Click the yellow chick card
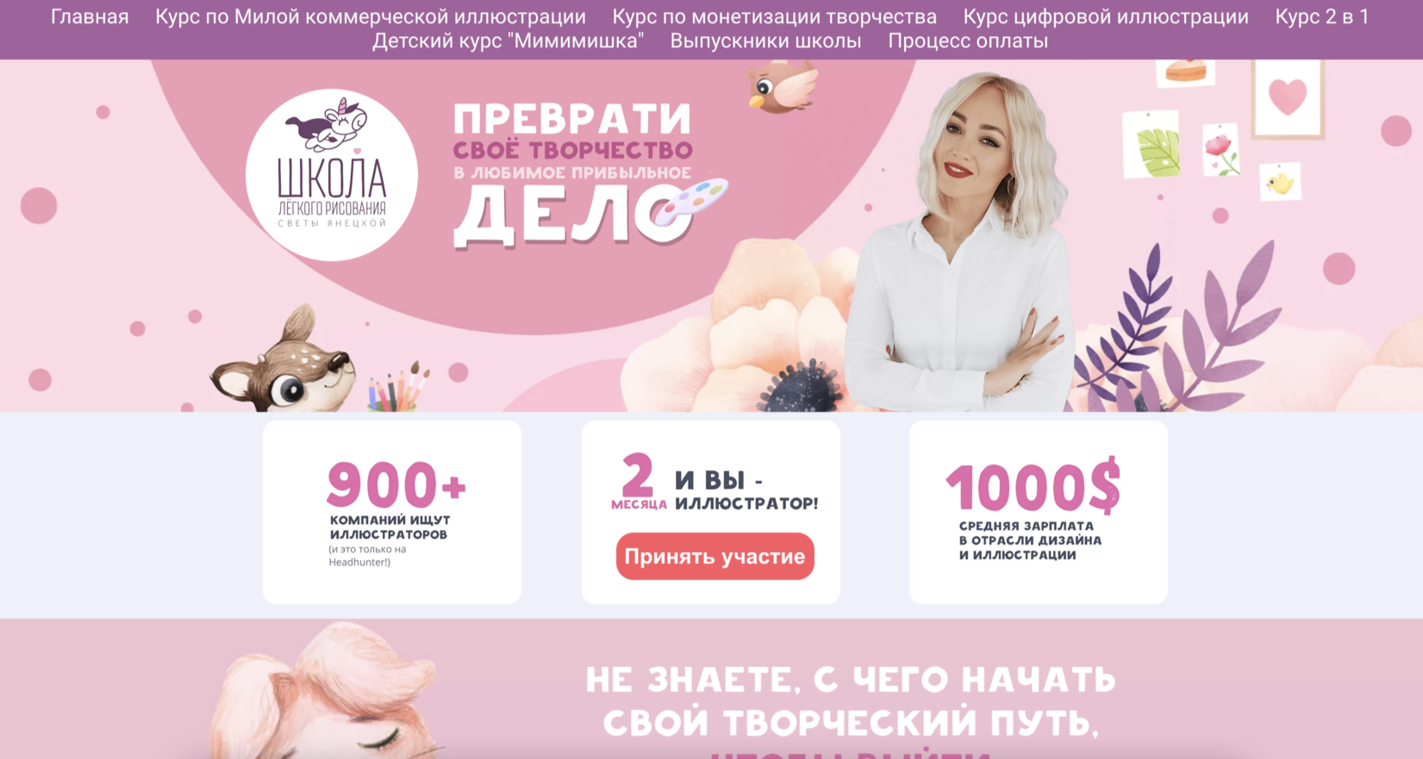This screenshot has width=1423, height=759. [x=1280, y=182]
